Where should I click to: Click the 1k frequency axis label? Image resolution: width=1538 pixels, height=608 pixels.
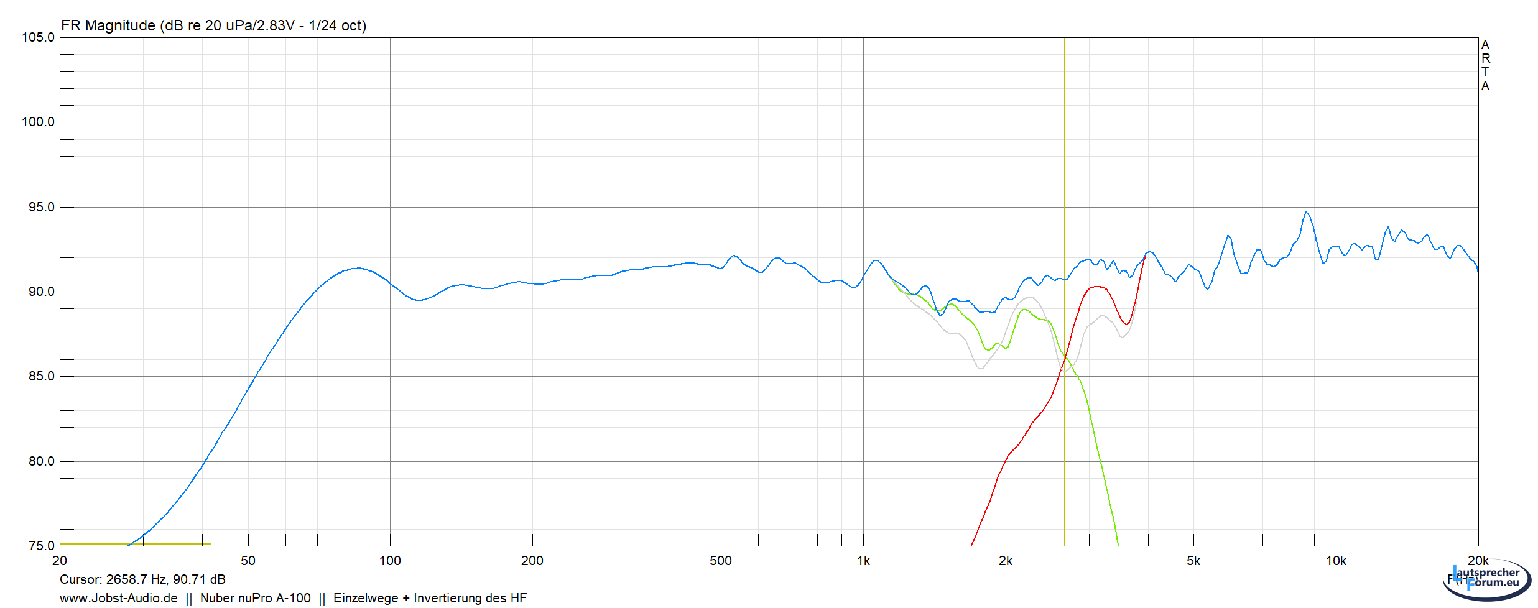coord(863,561)
